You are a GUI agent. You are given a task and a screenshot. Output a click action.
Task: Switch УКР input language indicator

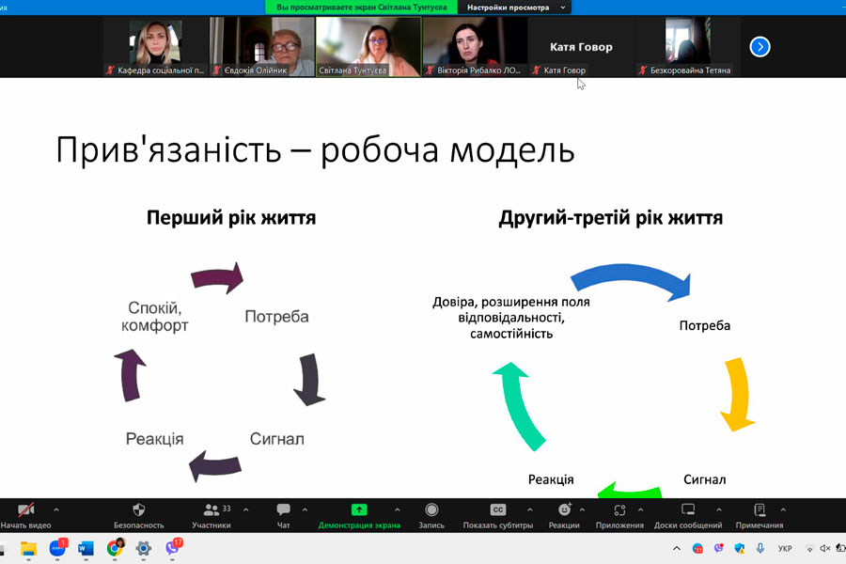pos(785,548)
